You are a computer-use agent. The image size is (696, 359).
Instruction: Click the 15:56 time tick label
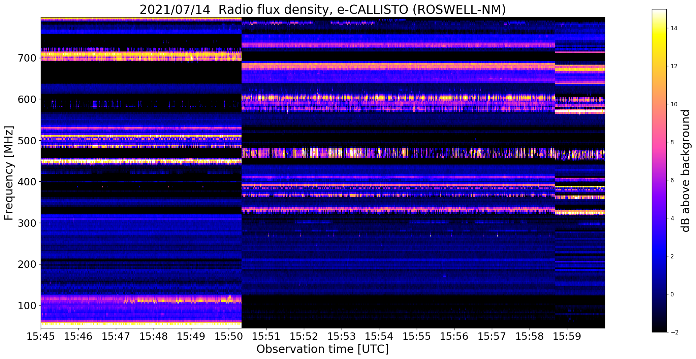tap(454, 336)
